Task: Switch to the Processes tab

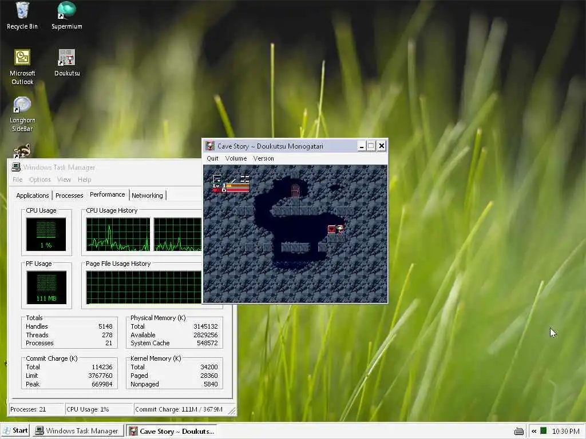Action: pyautogui.click(x=69, y=195)
